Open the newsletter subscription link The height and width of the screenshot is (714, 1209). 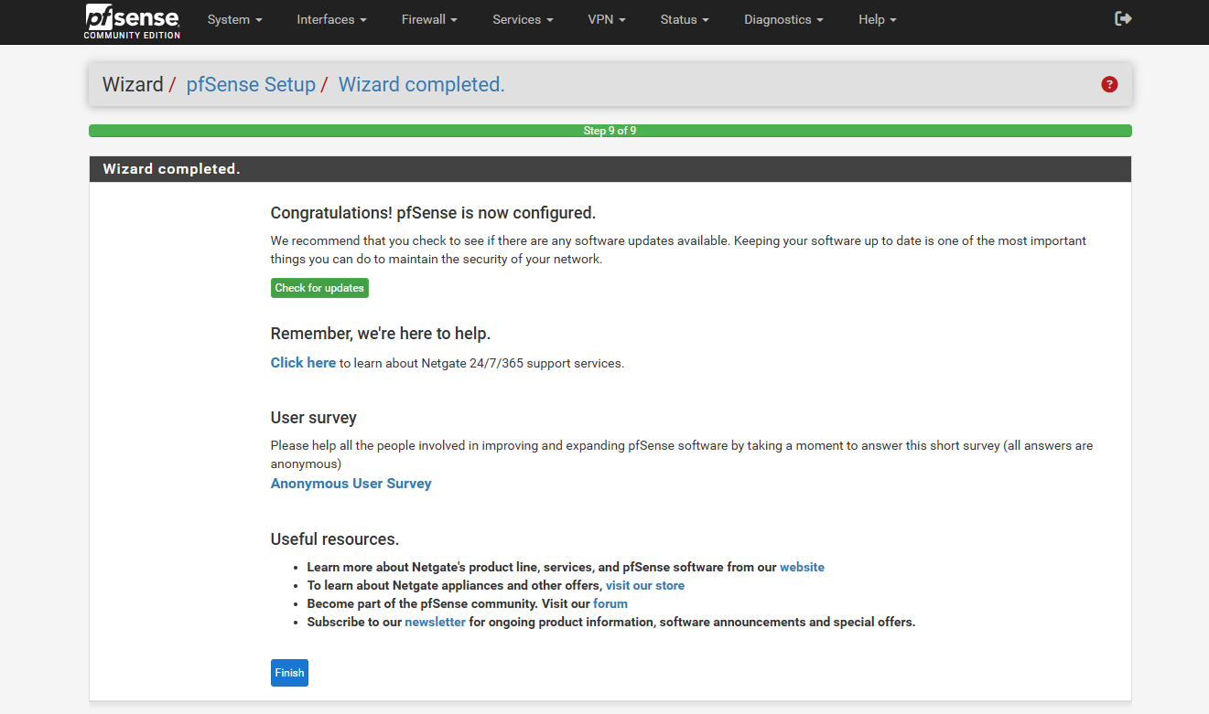pos(436,622)
